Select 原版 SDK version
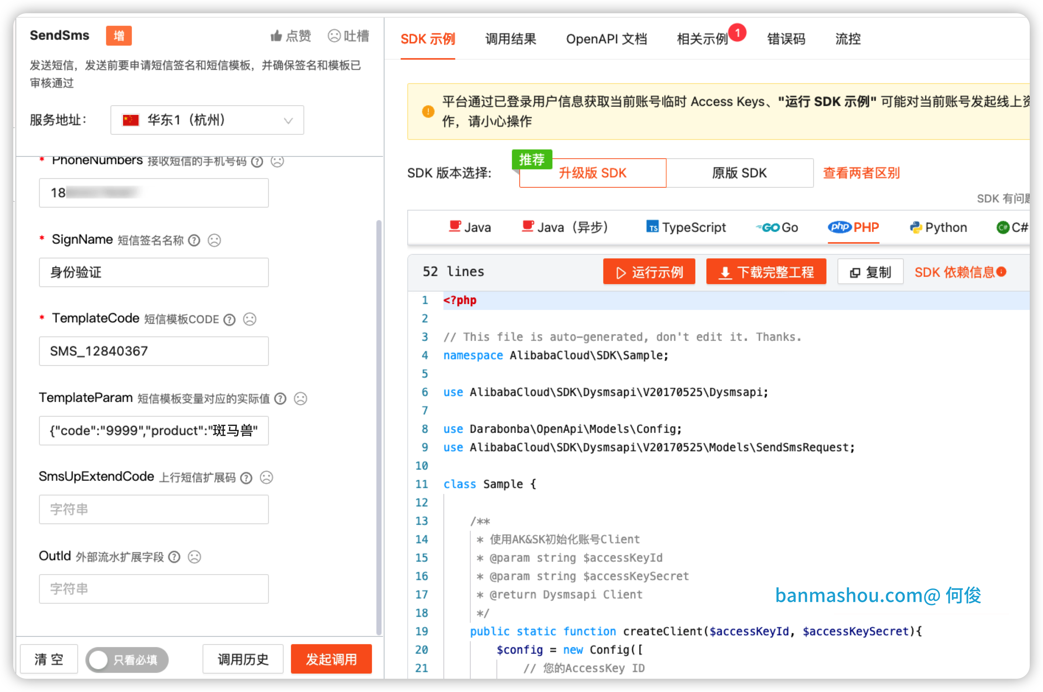Image resolution: width=1043 pixels, height=692 pixels. [x=740, y=173]
